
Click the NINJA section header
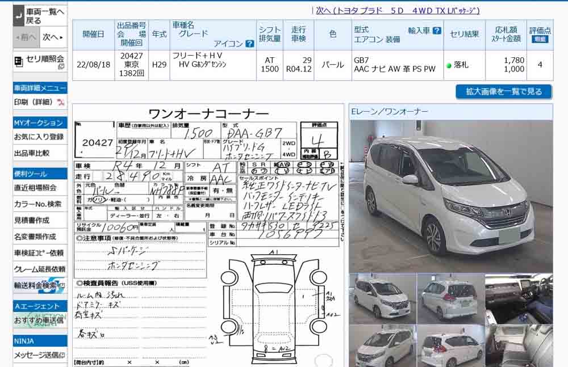pos(40,341)
